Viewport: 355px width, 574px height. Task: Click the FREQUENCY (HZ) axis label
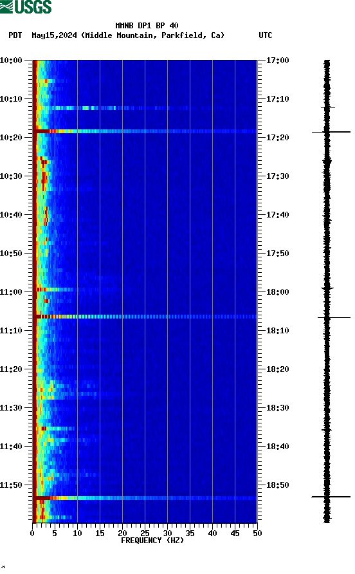pos(152,541)
